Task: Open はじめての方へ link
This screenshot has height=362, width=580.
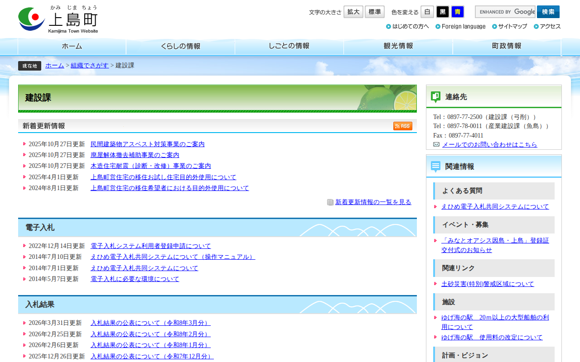Action: tap(407, 27)
